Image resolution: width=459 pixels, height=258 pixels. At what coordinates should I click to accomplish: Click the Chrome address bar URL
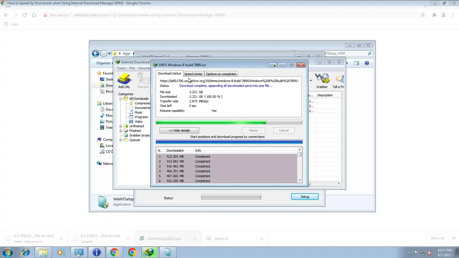pyautogui.click(x=149, y=15)
